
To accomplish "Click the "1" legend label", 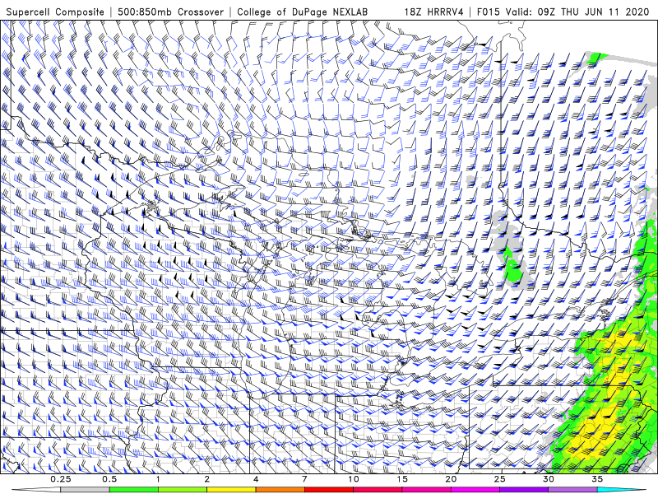I will click(158, 479).
